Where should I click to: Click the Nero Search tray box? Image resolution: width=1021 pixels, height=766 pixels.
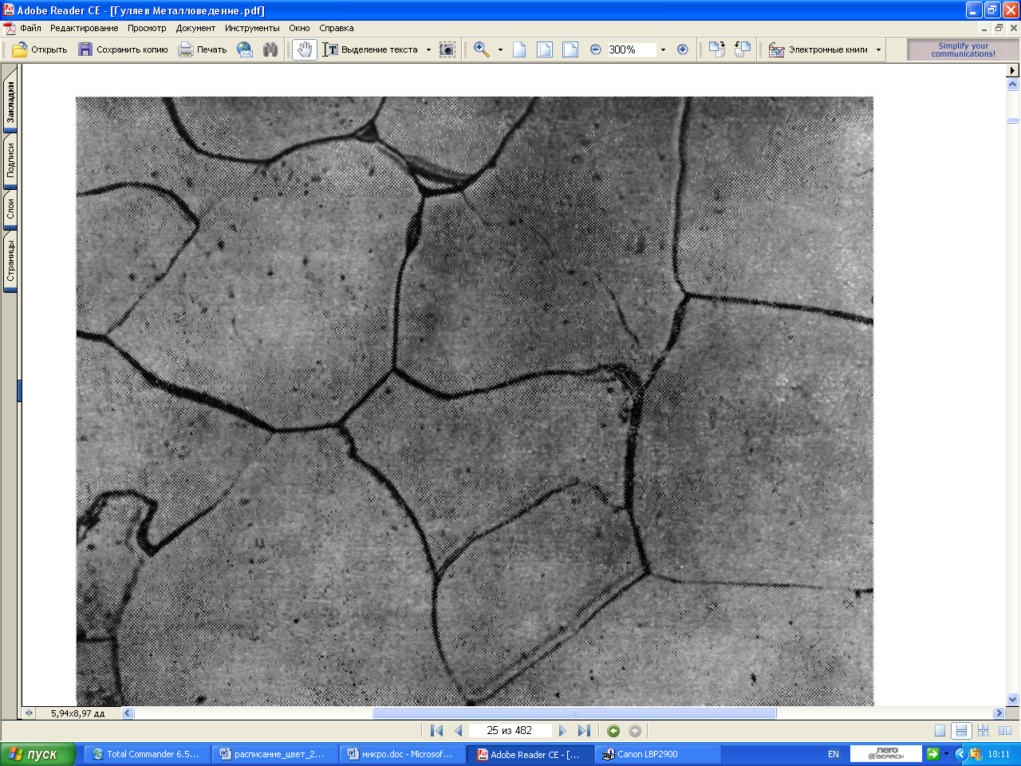click(885, 754)
